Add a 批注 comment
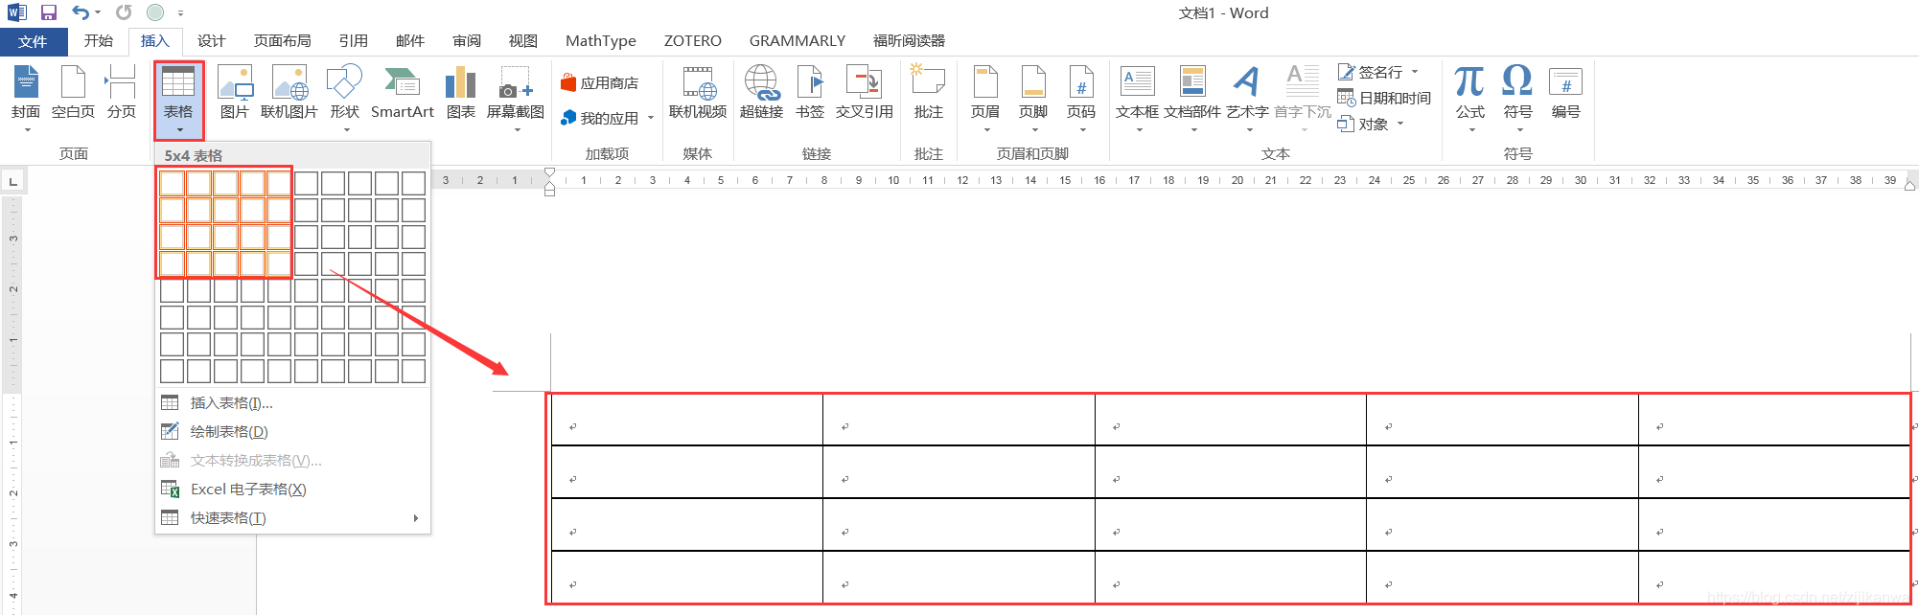 point(929,94)
